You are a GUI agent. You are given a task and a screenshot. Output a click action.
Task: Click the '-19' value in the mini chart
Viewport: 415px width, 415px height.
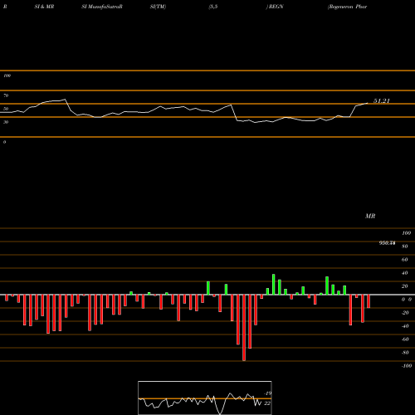(267, 393)
